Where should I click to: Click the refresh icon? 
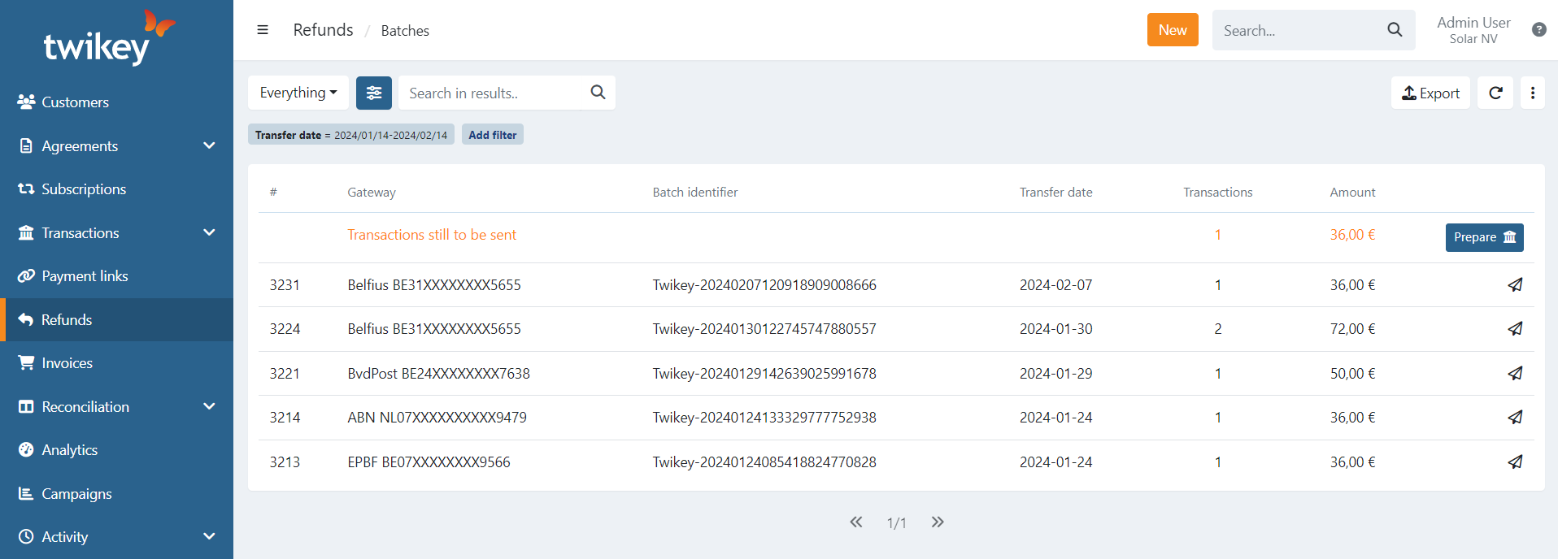pos(1495,93)
